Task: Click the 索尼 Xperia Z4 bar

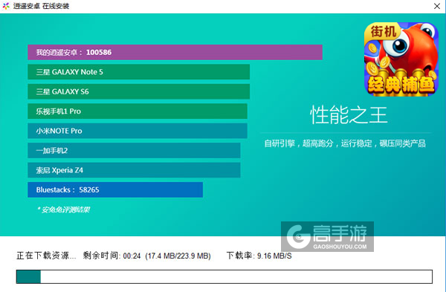Action: pyautogui.click(x=134, y=170)
